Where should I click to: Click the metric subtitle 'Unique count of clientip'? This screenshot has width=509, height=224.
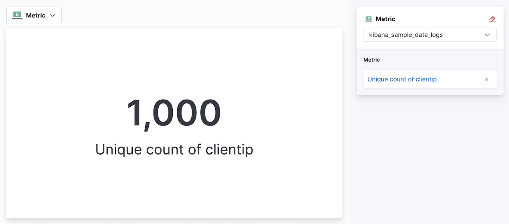pos(174,149)
